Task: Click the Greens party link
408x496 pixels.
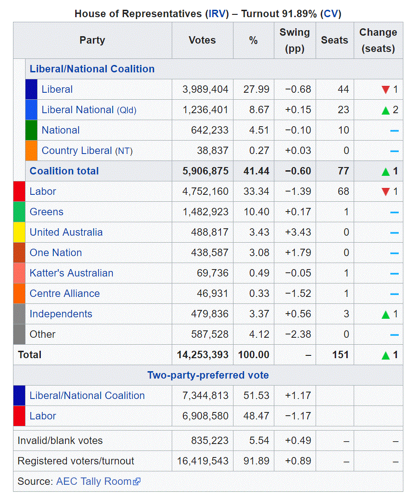Action: (46, 212)
